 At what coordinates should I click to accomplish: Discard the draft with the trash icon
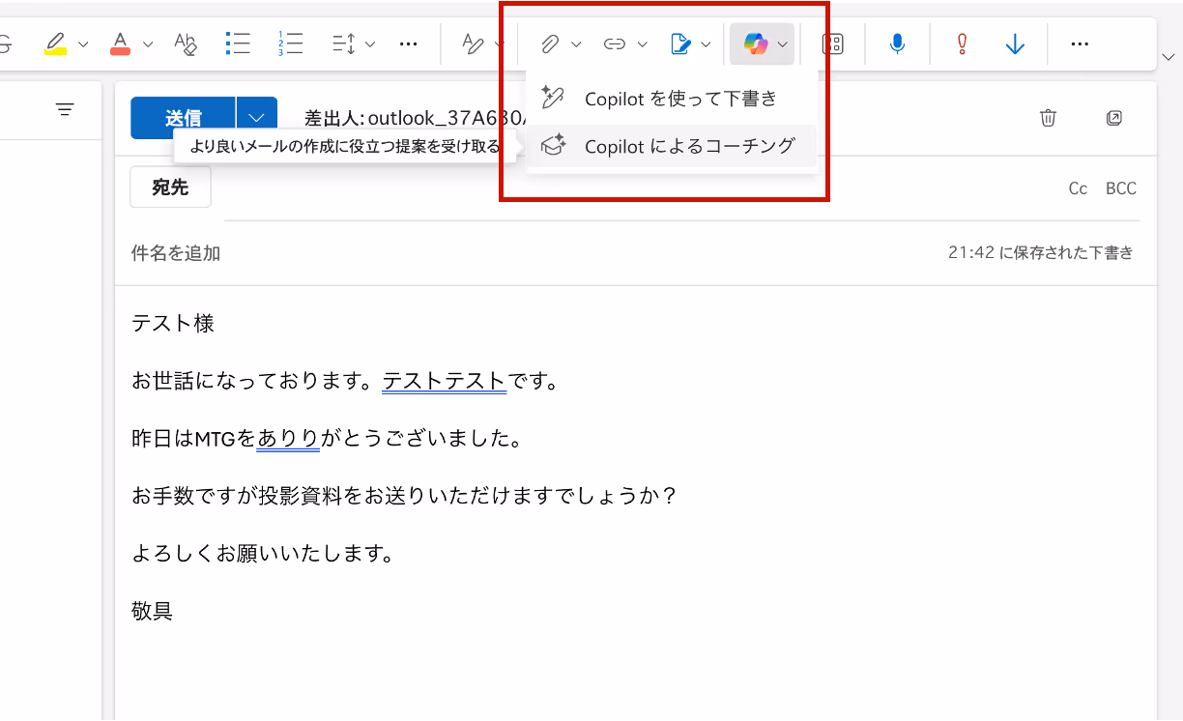tap(1049, 118)
